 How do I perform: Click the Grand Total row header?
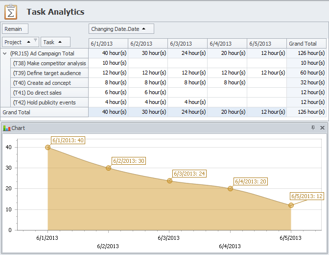(44, 112)
